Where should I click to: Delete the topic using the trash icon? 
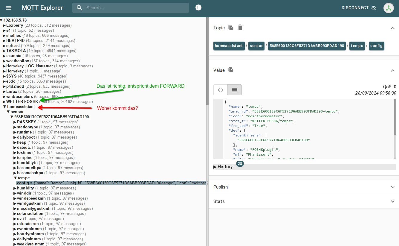pos(240,28)
